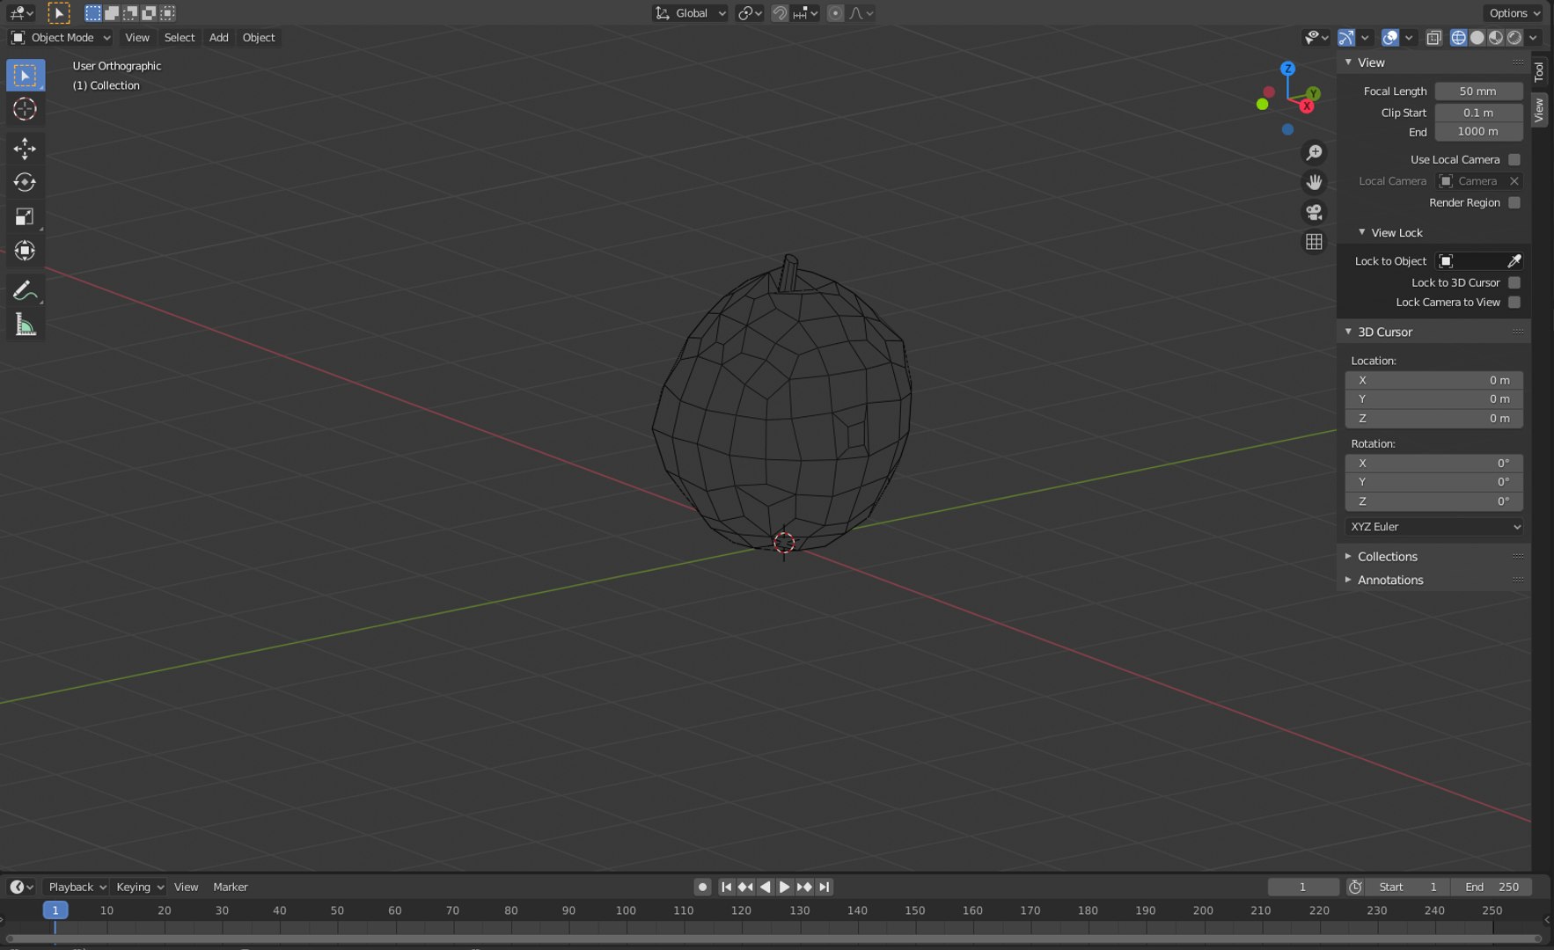Image resolution: width=1554 pixels, height=950 pixels.
Task: Open the Marker menu in timeline
Action: pyautogui.click(x=231, y=887)
